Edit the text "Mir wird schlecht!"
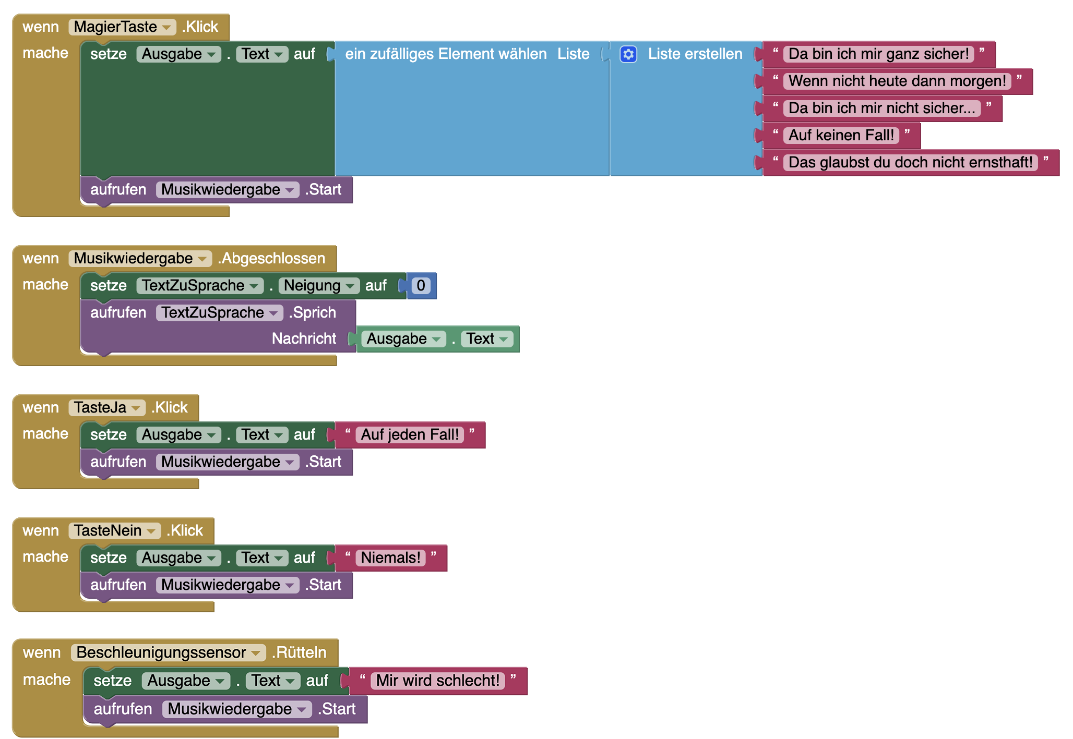 (437, 681)
